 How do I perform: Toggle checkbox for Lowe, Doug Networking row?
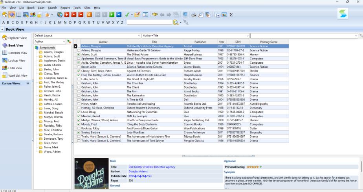click(79, 112)
